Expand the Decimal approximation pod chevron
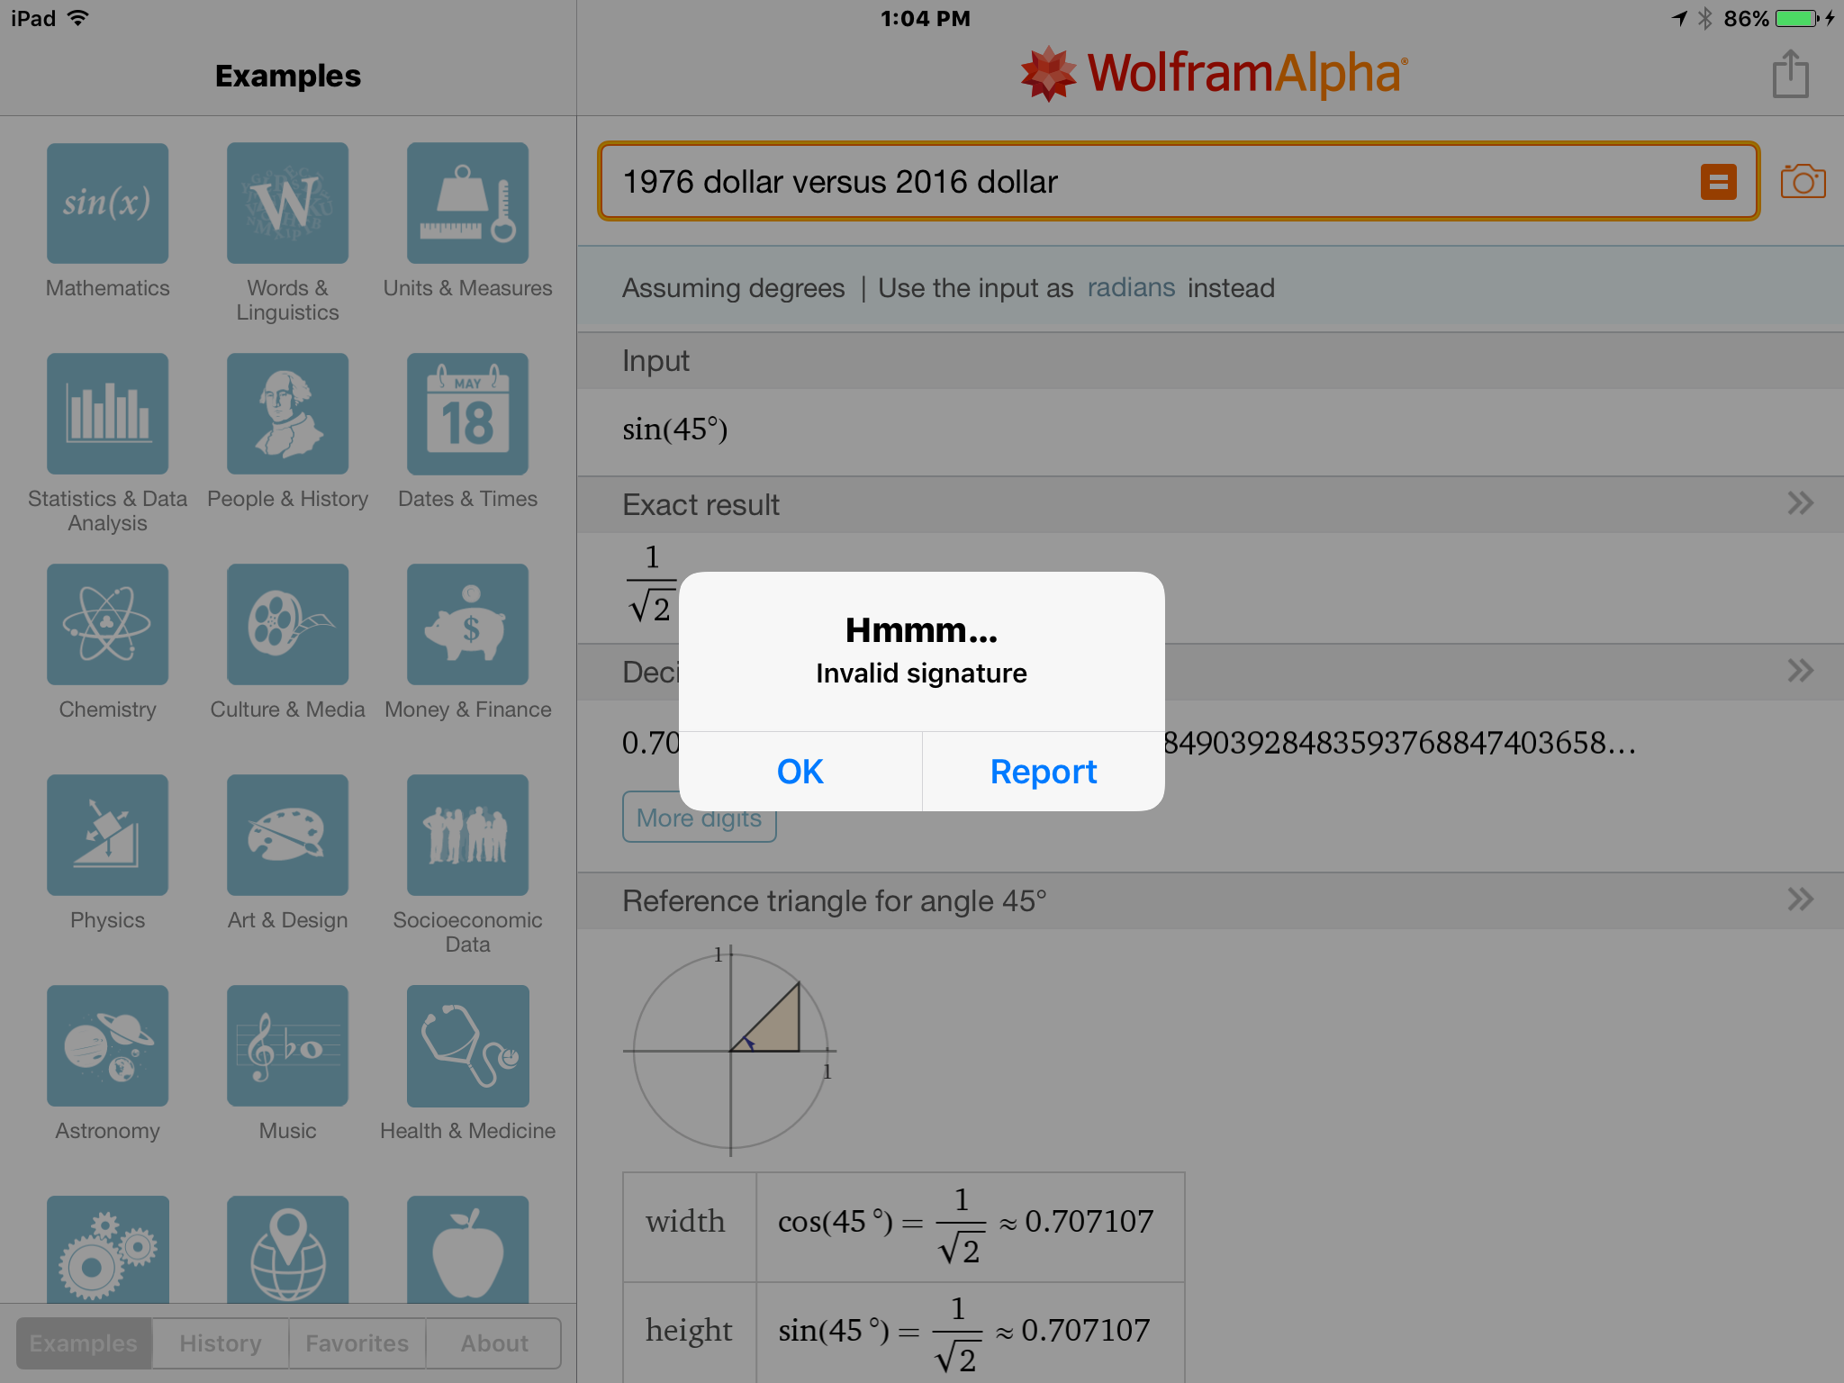1844x1383 pixels. (1800, 671)
